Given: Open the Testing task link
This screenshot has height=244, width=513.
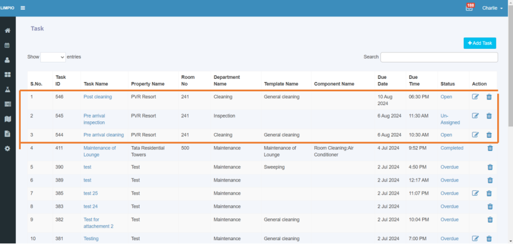Looking at the screenshot, I should [x=91, y=239].
